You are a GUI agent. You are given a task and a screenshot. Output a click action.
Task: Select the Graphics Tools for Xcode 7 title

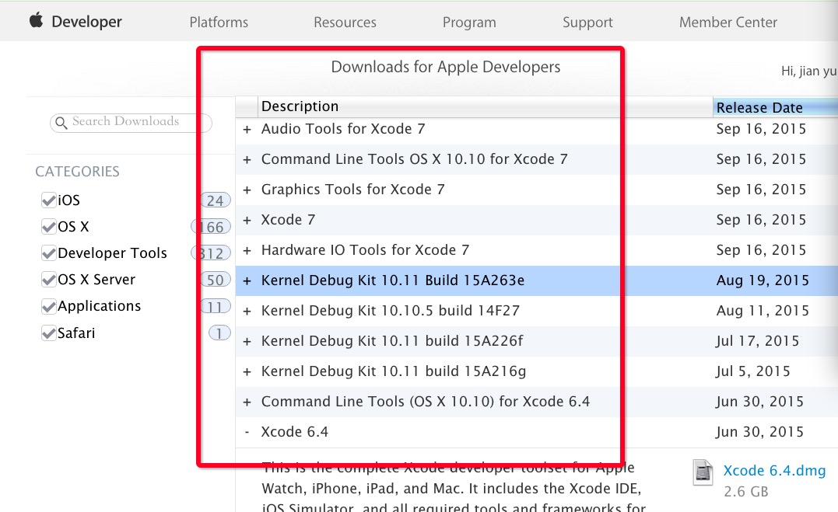pyautogui.click(x=352, y=189)
